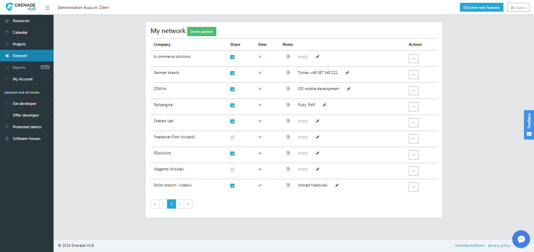Select Network in the sidebar
Viewport: 534px width, 252px height.
point(27,56)
